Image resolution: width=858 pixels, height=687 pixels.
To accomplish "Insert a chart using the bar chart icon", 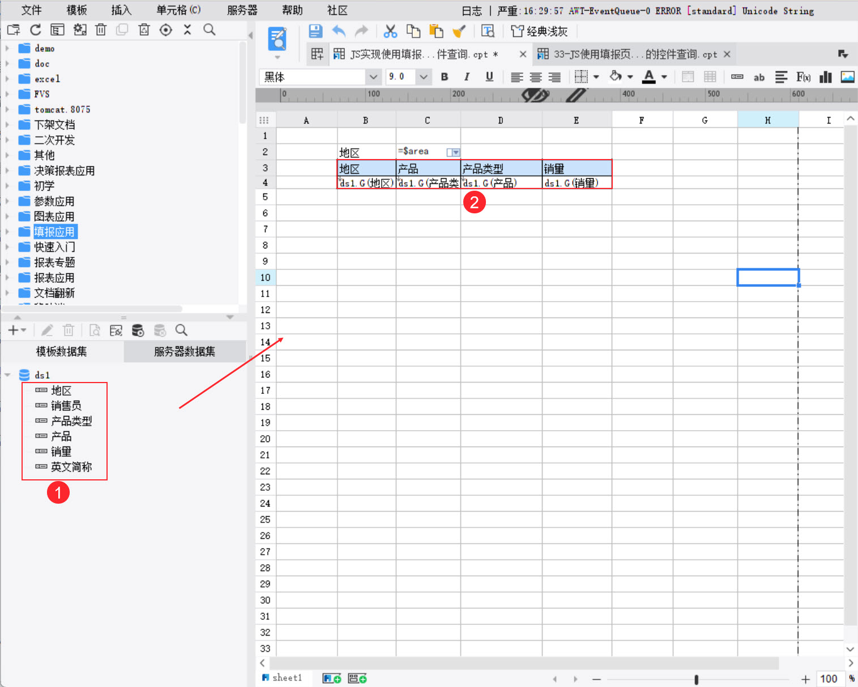I will (826, 77).
